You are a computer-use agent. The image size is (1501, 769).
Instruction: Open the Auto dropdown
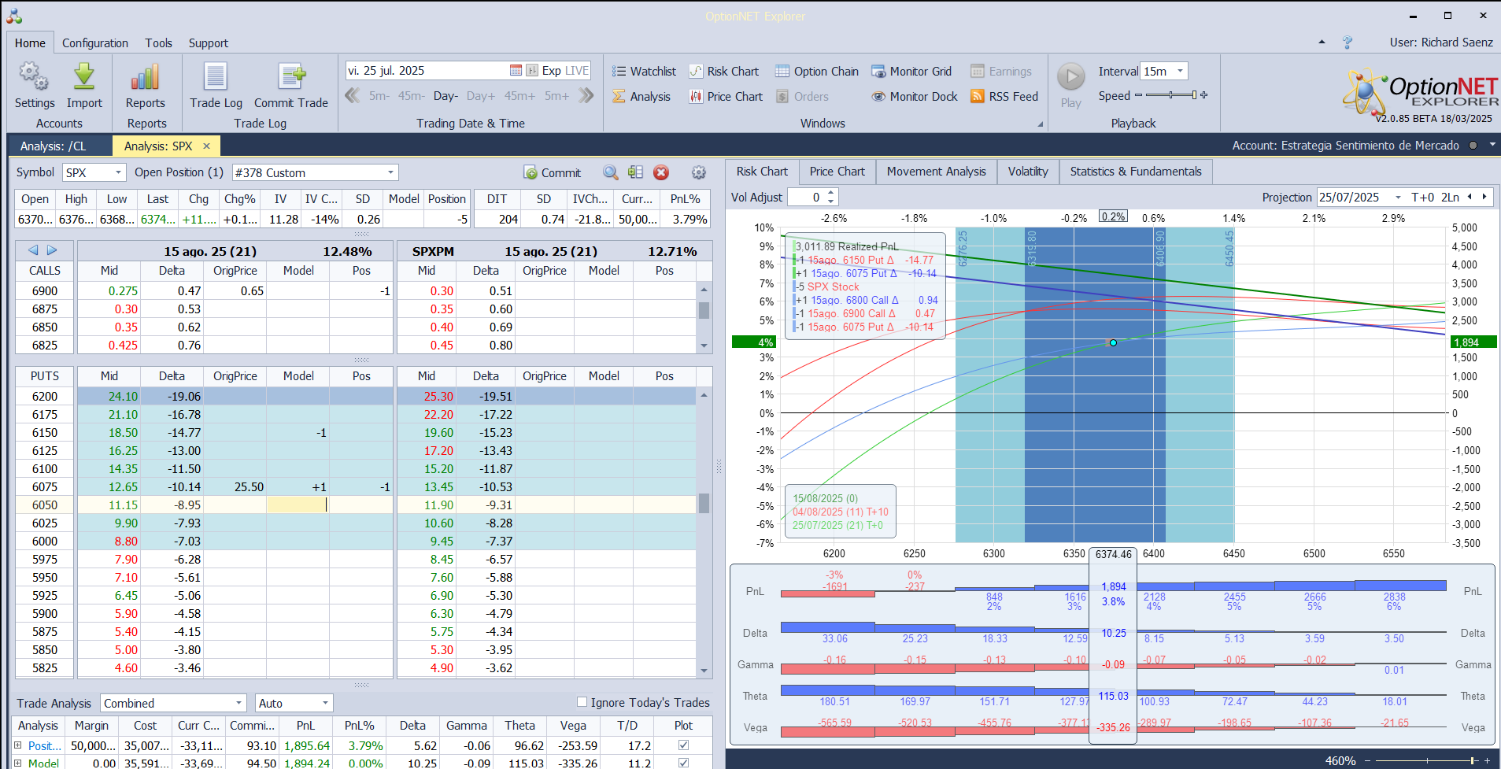[325, 703]
